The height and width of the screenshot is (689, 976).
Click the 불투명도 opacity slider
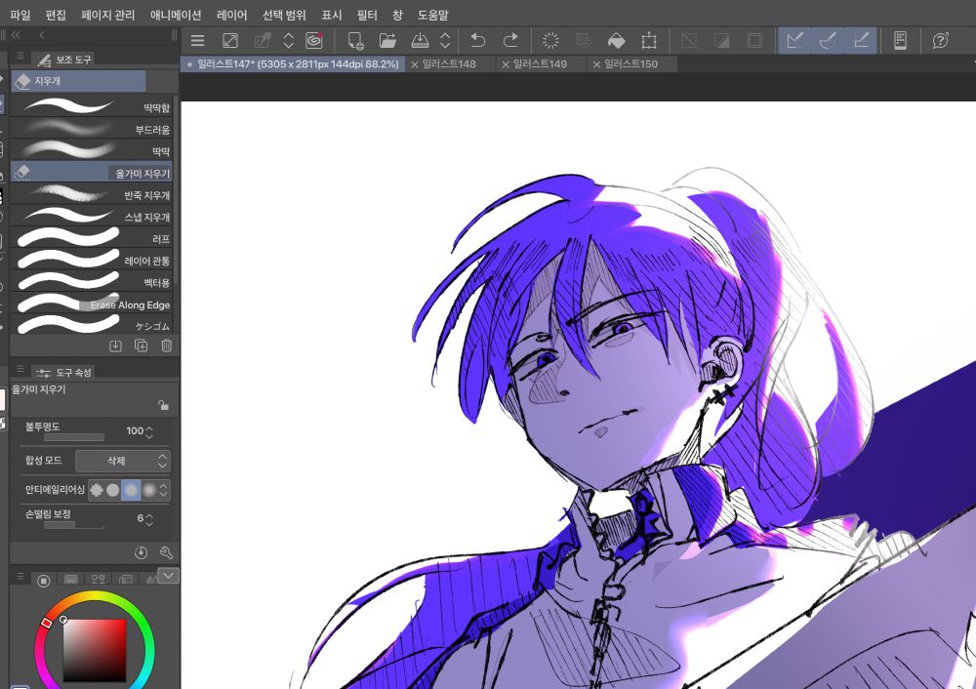coord(74,437)
